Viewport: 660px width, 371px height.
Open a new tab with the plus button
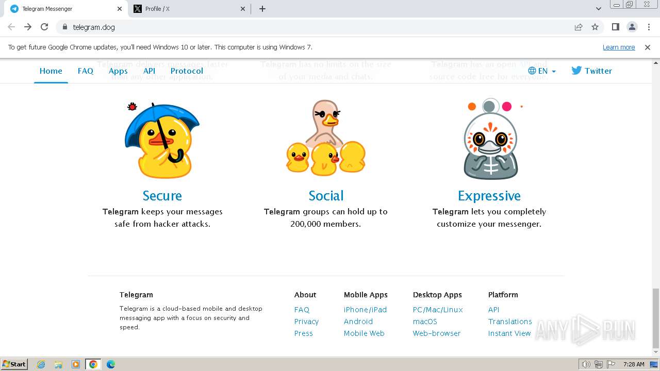[x=262, y=9]
